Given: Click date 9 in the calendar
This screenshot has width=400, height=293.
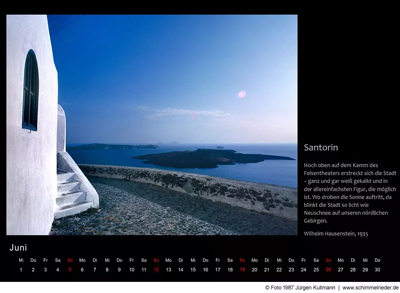Looking at the screenshot, I should [119, 269].
